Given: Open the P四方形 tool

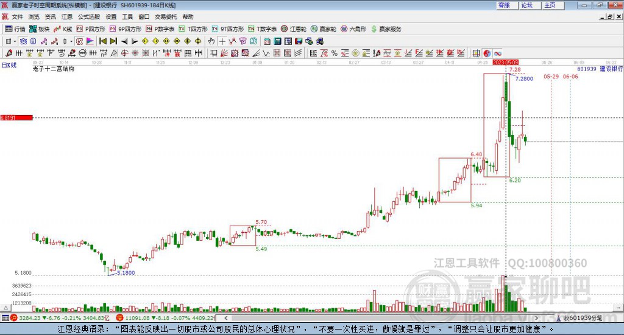Looking at the screenshot, I should click(x=91, y=29).
